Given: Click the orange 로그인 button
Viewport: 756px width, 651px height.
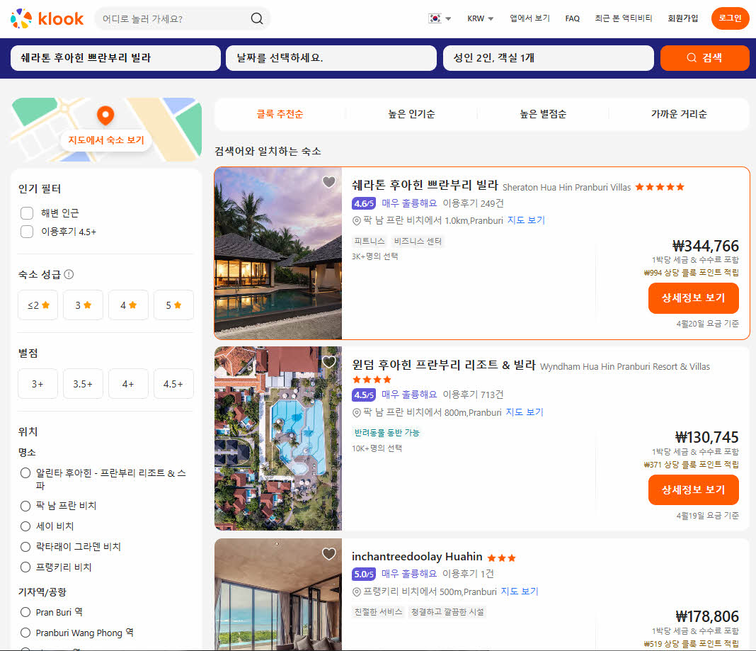Looking at the screenshot, I should tap(730, 18).
